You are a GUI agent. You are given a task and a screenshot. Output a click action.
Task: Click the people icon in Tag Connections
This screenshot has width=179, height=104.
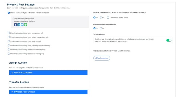96,58
